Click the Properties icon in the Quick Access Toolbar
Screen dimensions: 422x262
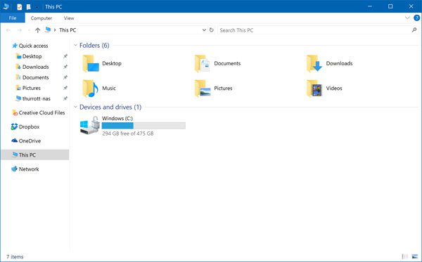20,6
